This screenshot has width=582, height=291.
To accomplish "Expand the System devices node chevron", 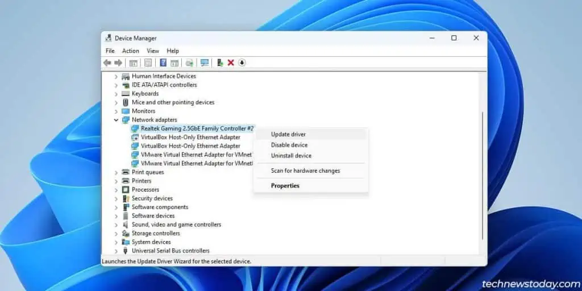I will click(x=116, y=242).
